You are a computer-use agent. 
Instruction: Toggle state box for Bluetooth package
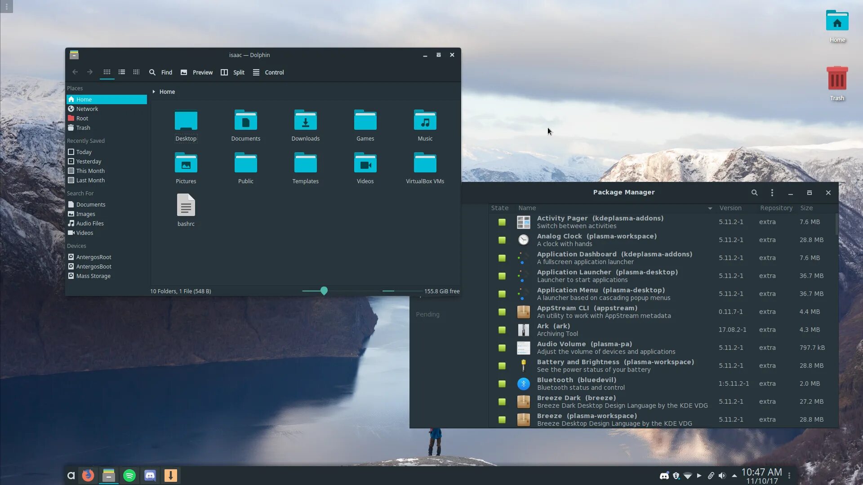pos(502,384)
